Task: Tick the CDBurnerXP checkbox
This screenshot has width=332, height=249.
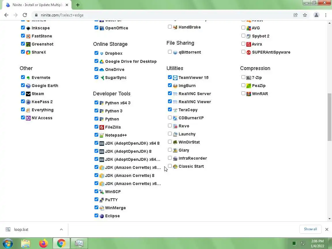Action: coord(170,118)
